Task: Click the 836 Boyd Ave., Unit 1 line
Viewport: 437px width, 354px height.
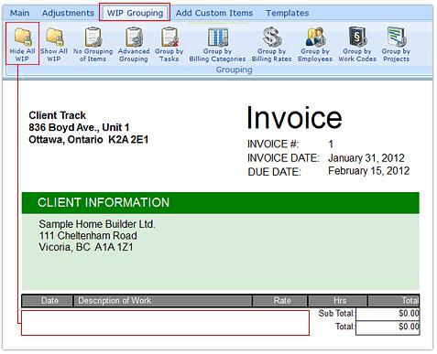Action: click(x=79, y=127)
